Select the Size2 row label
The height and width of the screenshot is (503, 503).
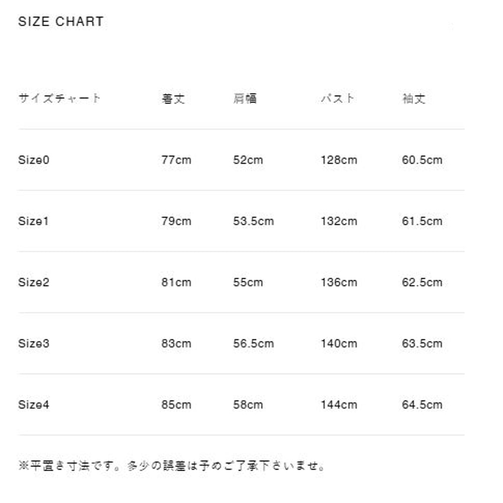[34, 282]
